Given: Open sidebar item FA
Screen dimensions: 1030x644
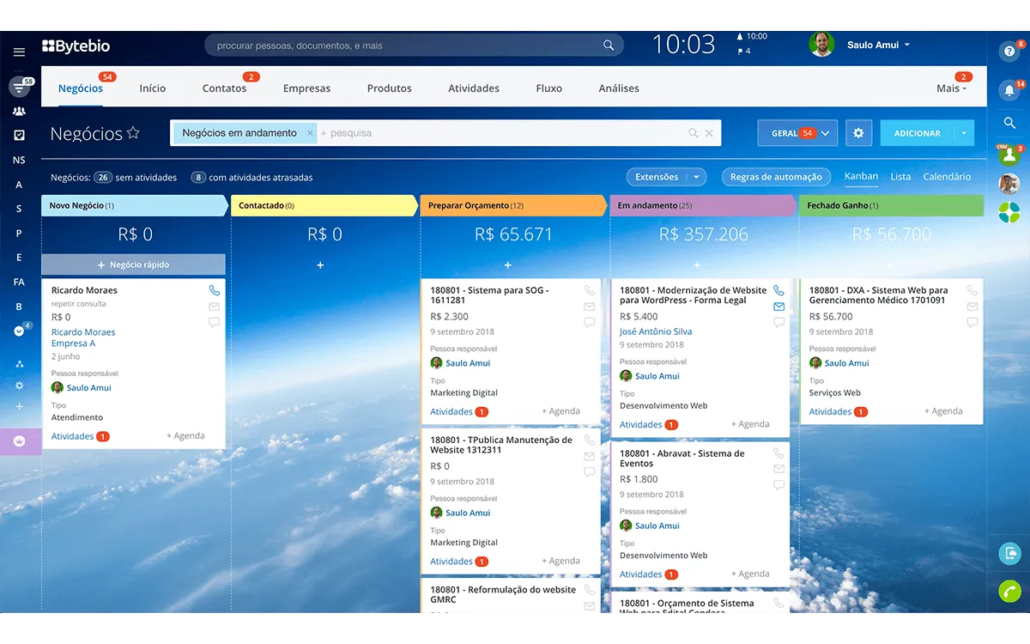Looking at the screenshot, I should (x=19, y=282).
